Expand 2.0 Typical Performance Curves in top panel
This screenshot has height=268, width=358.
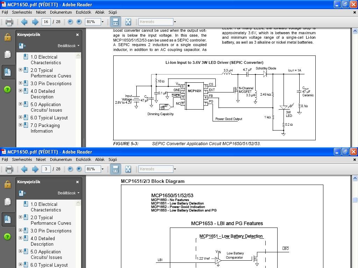click(x=20, y=70)
